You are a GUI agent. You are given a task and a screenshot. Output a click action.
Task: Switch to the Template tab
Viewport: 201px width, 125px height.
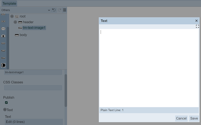(x=9, y=4)
